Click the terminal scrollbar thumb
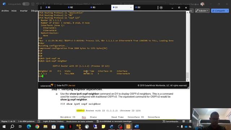 (x=187, y=75)
